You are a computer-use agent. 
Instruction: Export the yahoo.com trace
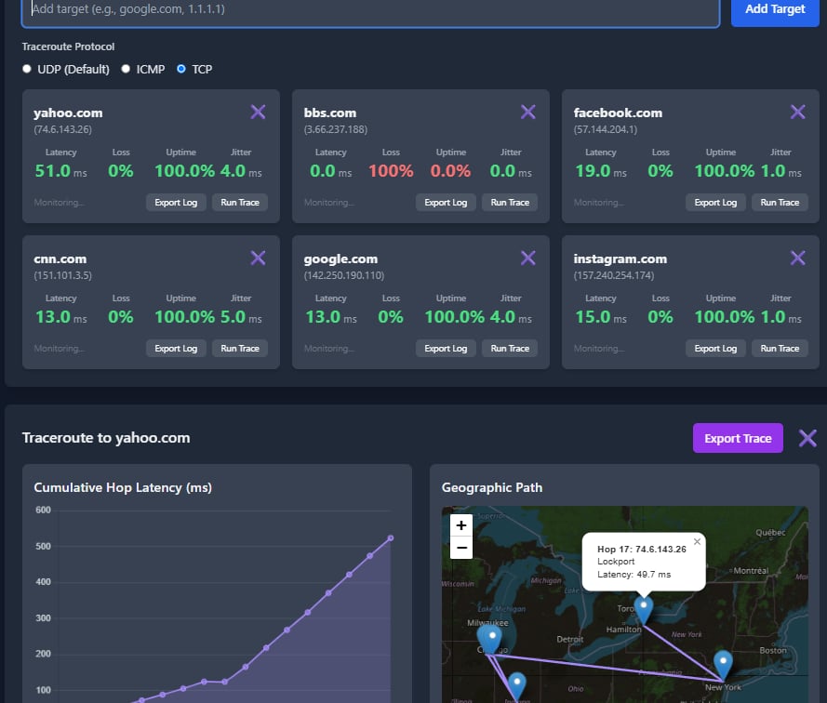point(737,437)
